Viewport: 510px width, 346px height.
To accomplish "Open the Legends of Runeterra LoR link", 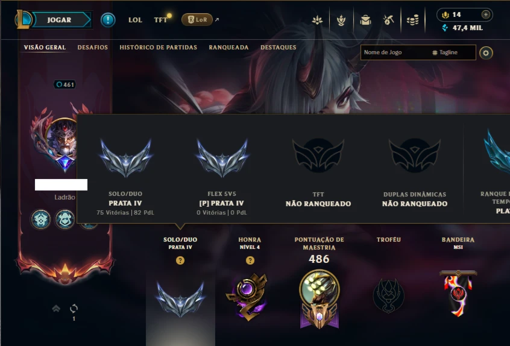I will (x=197, y=20).
